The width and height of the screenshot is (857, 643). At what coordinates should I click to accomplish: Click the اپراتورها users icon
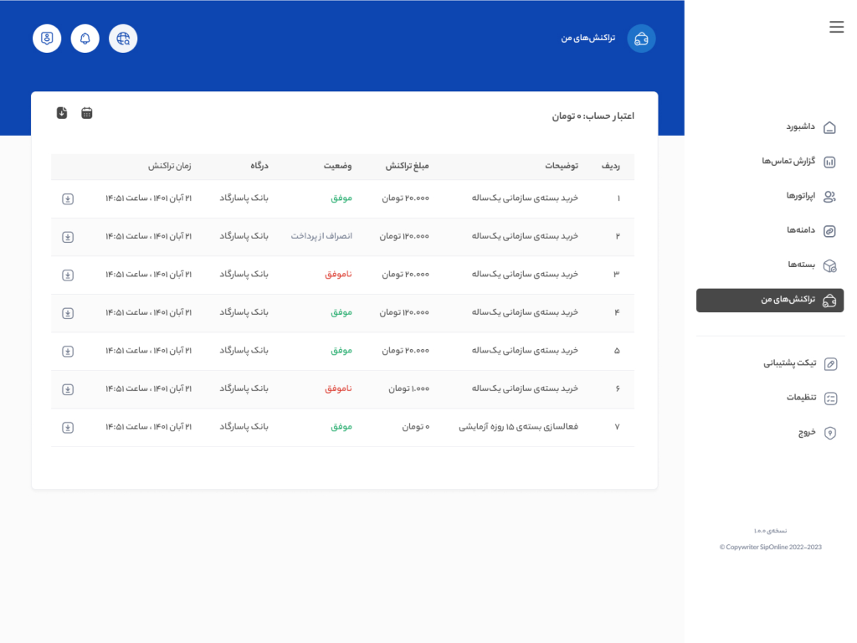829,196
